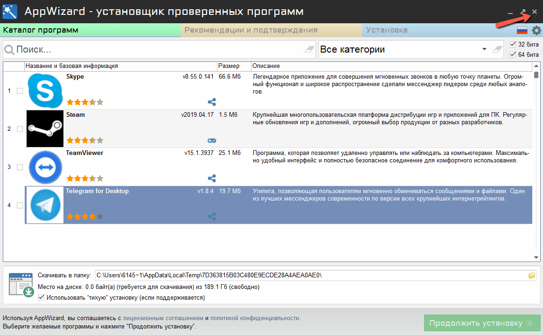Click the Russian flag language icon
Screen dimensions: 543x335
pos(522,31)
